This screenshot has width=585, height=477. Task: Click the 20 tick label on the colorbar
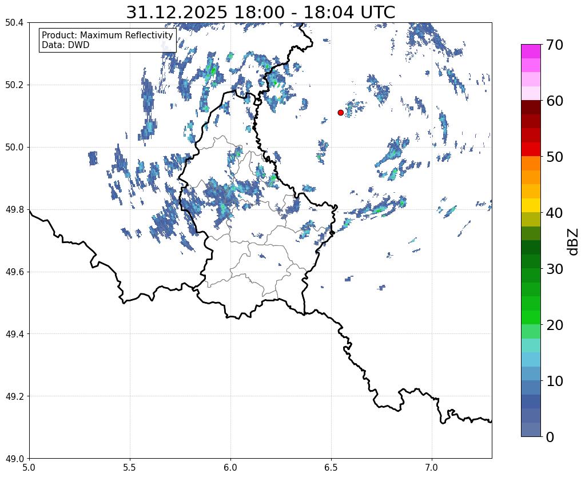tap(554, 325)
